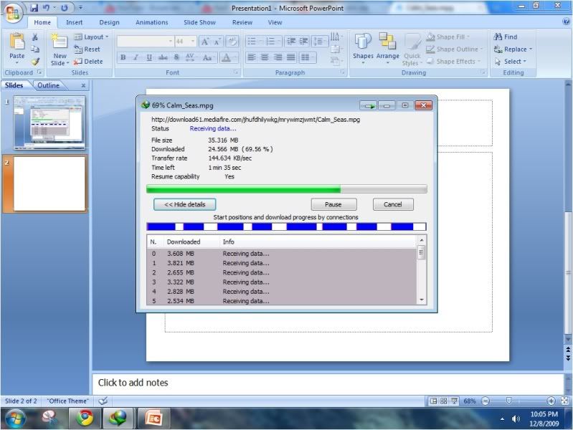Click the Save icon in Quick Access
This screenshot has height=430, width=573.
click(34, 8)
